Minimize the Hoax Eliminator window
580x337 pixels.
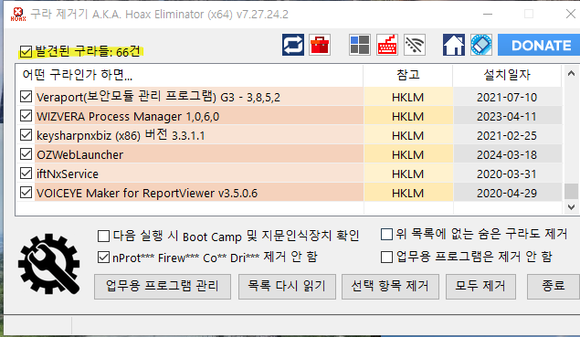click(488, 14)
